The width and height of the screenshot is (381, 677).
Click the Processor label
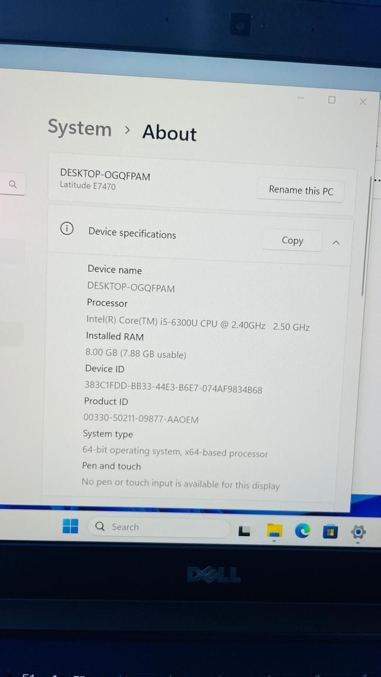(x=107, y=303)
